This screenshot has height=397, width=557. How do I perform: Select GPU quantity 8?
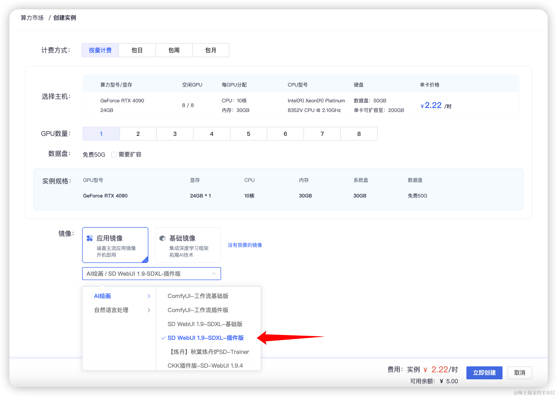[x=359, y=134]
